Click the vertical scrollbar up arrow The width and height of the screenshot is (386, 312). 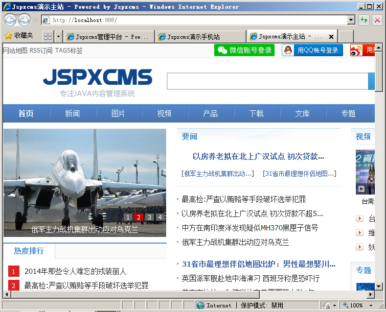pos(379,47)
